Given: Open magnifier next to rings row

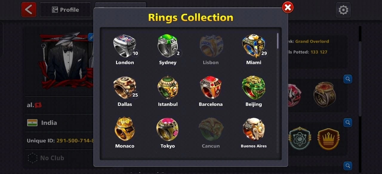Looking at the screenshot, I should tap(348, 79).
